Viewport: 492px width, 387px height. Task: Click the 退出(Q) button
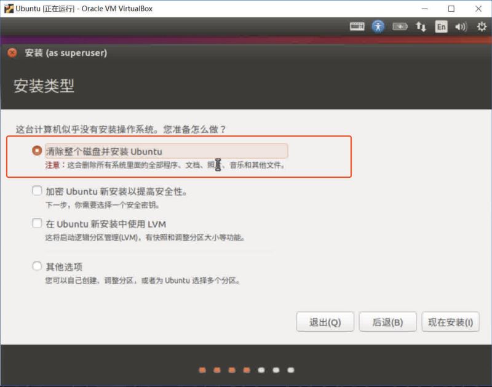pyautogui.click(x=325, y=322)
